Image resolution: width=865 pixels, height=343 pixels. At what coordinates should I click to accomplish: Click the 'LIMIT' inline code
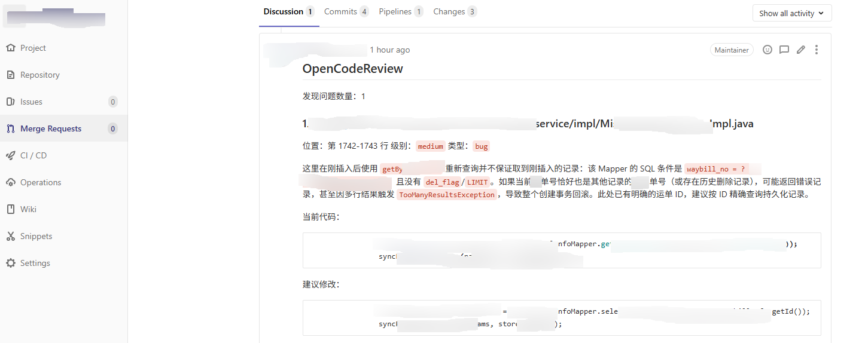tap(477, 182)
